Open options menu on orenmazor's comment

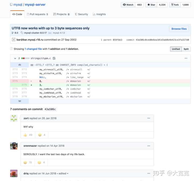click(x=149, y=146)
